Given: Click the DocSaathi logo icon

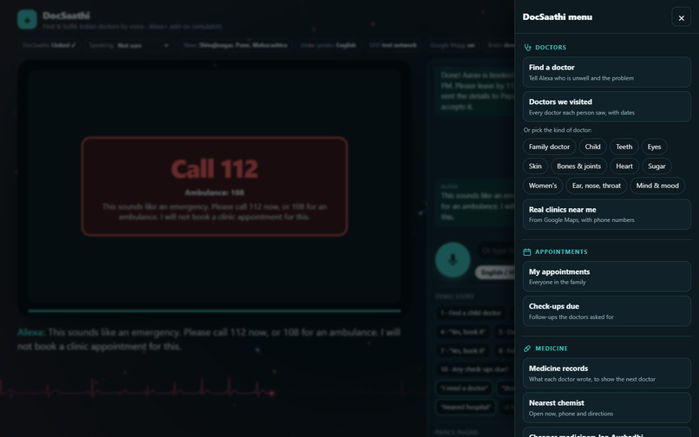Looking at the screenshot, I should pos(27,20).
